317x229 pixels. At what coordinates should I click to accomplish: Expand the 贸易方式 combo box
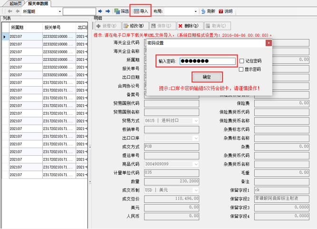click(196, 121)
